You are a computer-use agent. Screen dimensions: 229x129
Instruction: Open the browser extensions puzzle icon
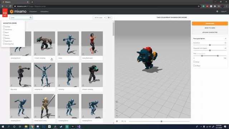point(215,6)
